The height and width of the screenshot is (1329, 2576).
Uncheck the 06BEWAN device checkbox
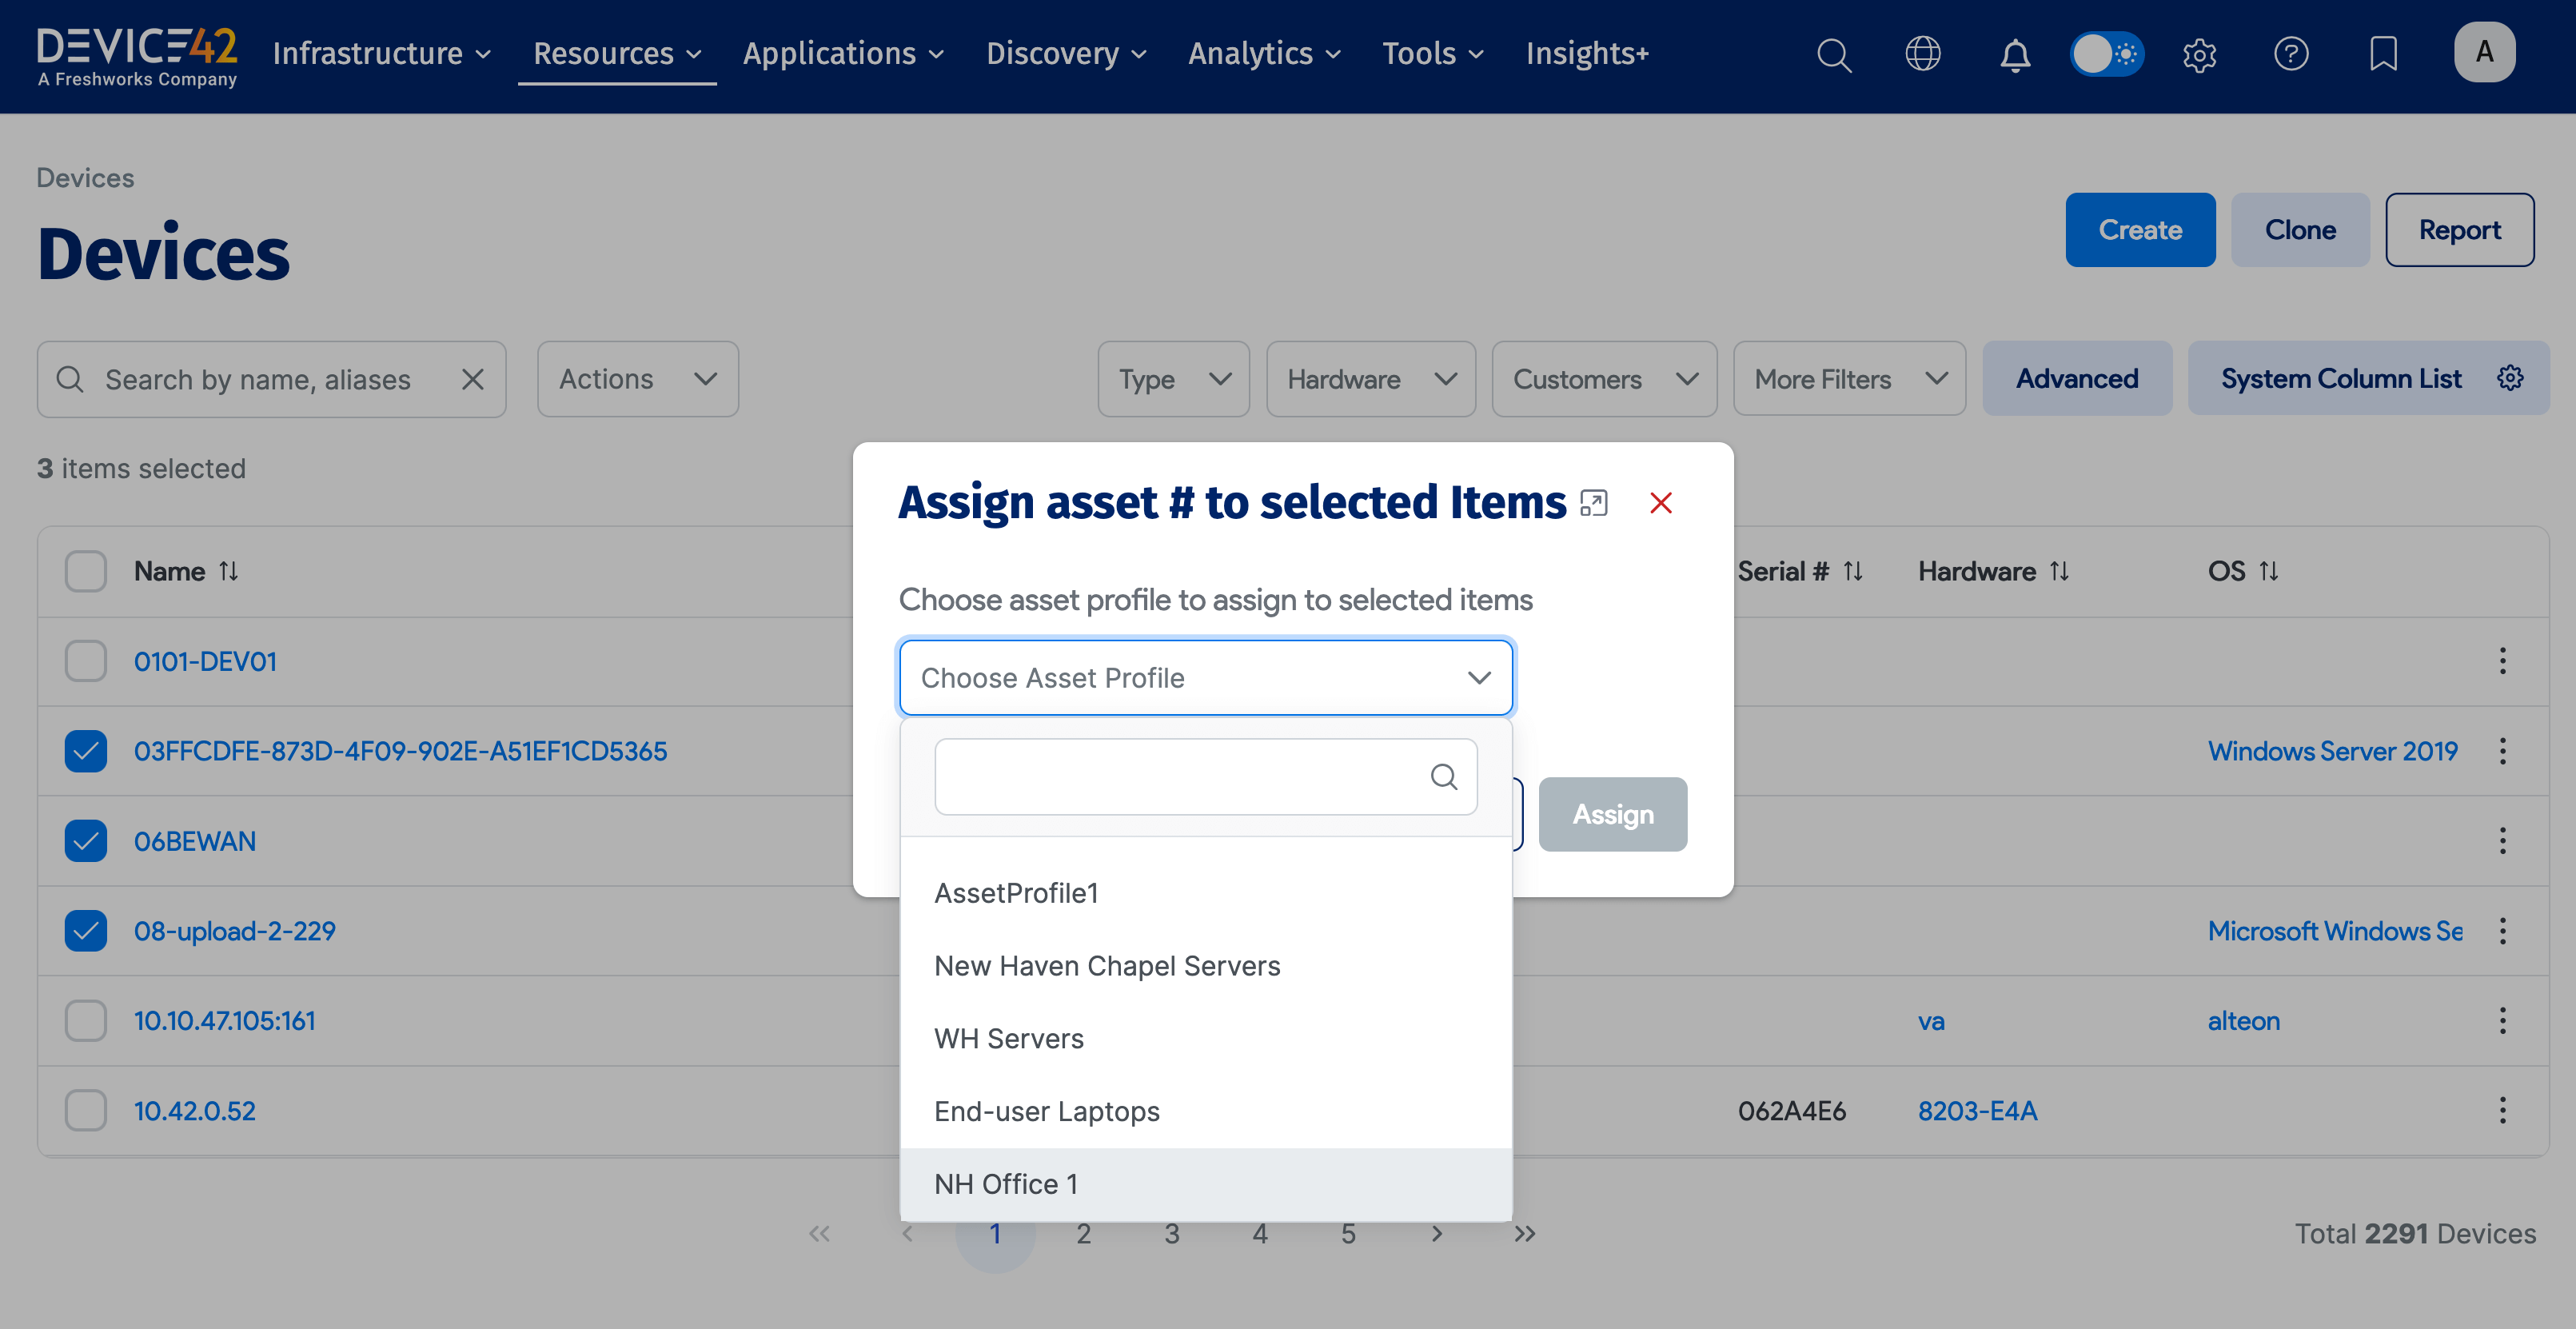coord(85,841)
